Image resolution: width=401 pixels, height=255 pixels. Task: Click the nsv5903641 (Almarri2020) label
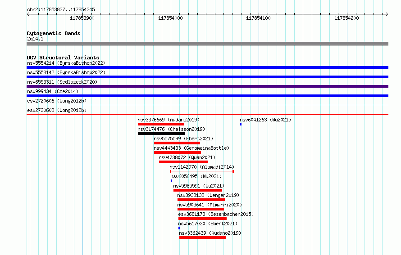pos(210,205)
